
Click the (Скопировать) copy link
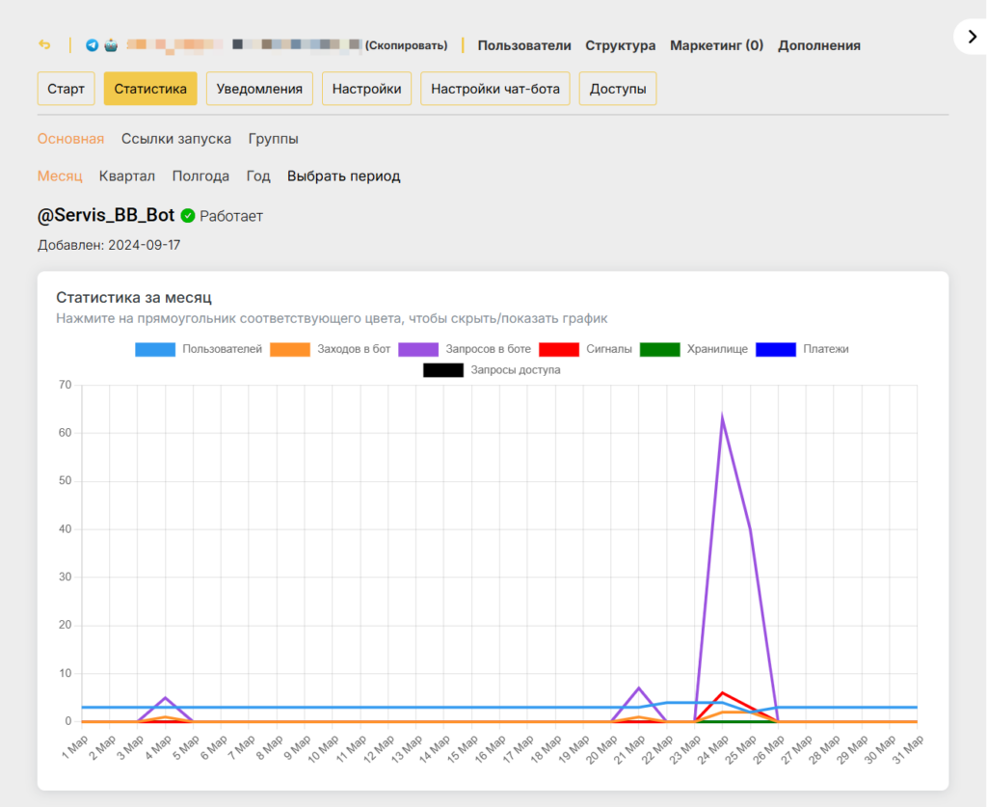click(406, 45)
